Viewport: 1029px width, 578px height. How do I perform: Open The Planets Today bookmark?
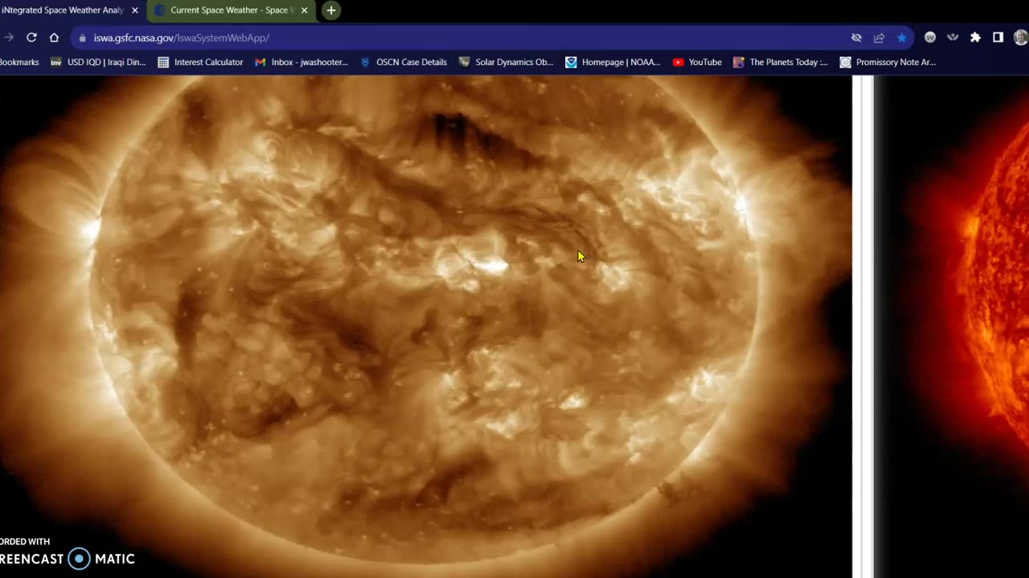click(x=781, y=62)
